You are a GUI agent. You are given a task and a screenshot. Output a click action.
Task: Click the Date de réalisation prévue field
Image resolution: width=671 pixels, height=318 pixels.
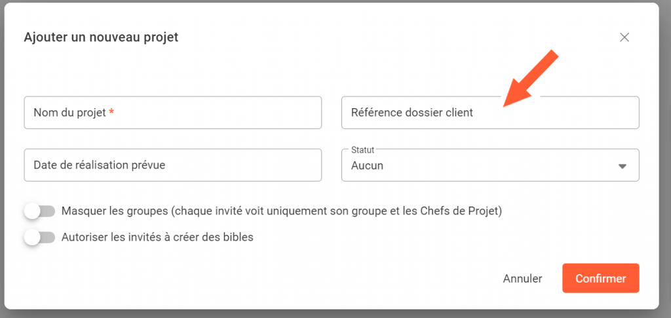[172, 165]
